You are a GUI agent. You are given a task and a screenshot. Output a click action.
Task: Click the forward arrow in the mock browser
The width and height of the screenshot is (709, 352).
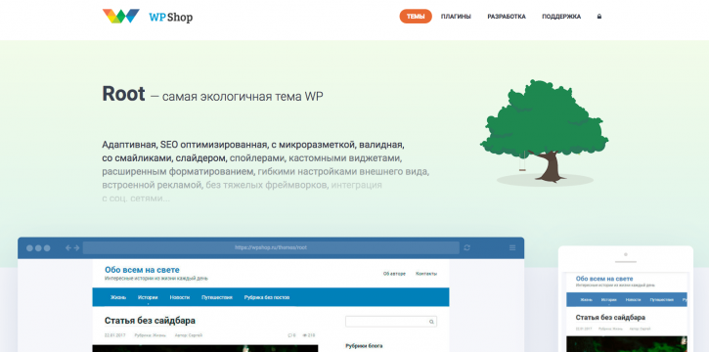pyautogui.click(x=76, y=247)
